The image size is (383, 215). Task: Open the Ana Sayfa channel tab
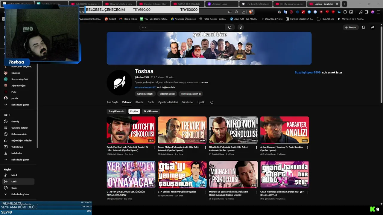coord(113,102)
